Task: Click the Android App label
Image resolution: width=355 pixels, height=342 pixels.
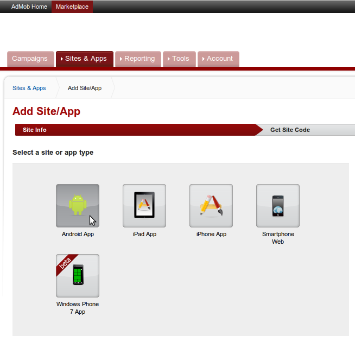Action: (78, 234)
